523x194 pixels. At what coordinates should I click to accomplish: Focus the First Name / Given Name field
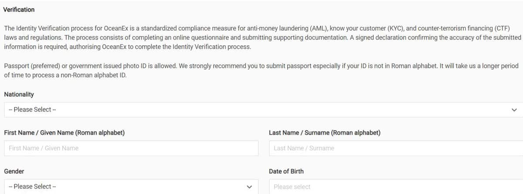pyautogui.click(x=131, y=148)
